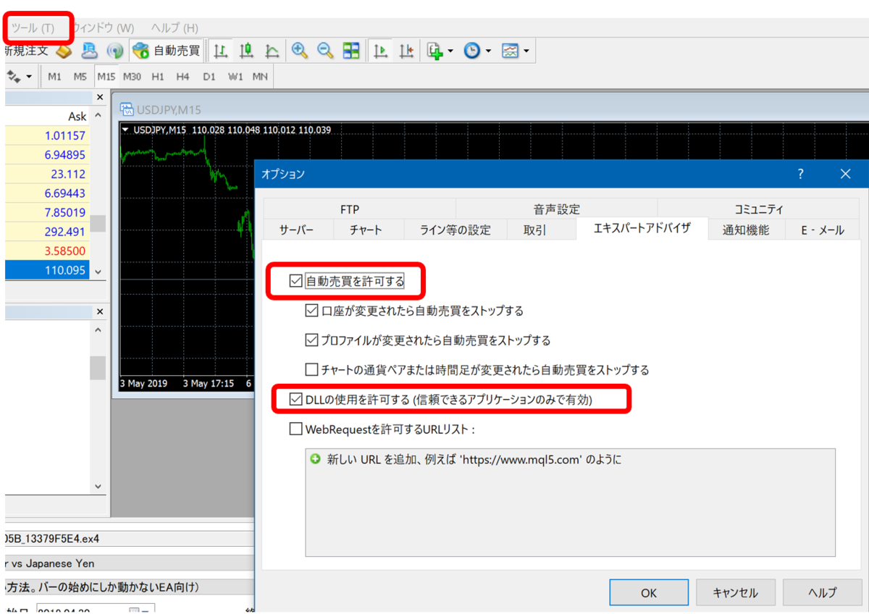Expand the templates dropdown arrow
Viewport: 869px width, 614px height.
526,51
